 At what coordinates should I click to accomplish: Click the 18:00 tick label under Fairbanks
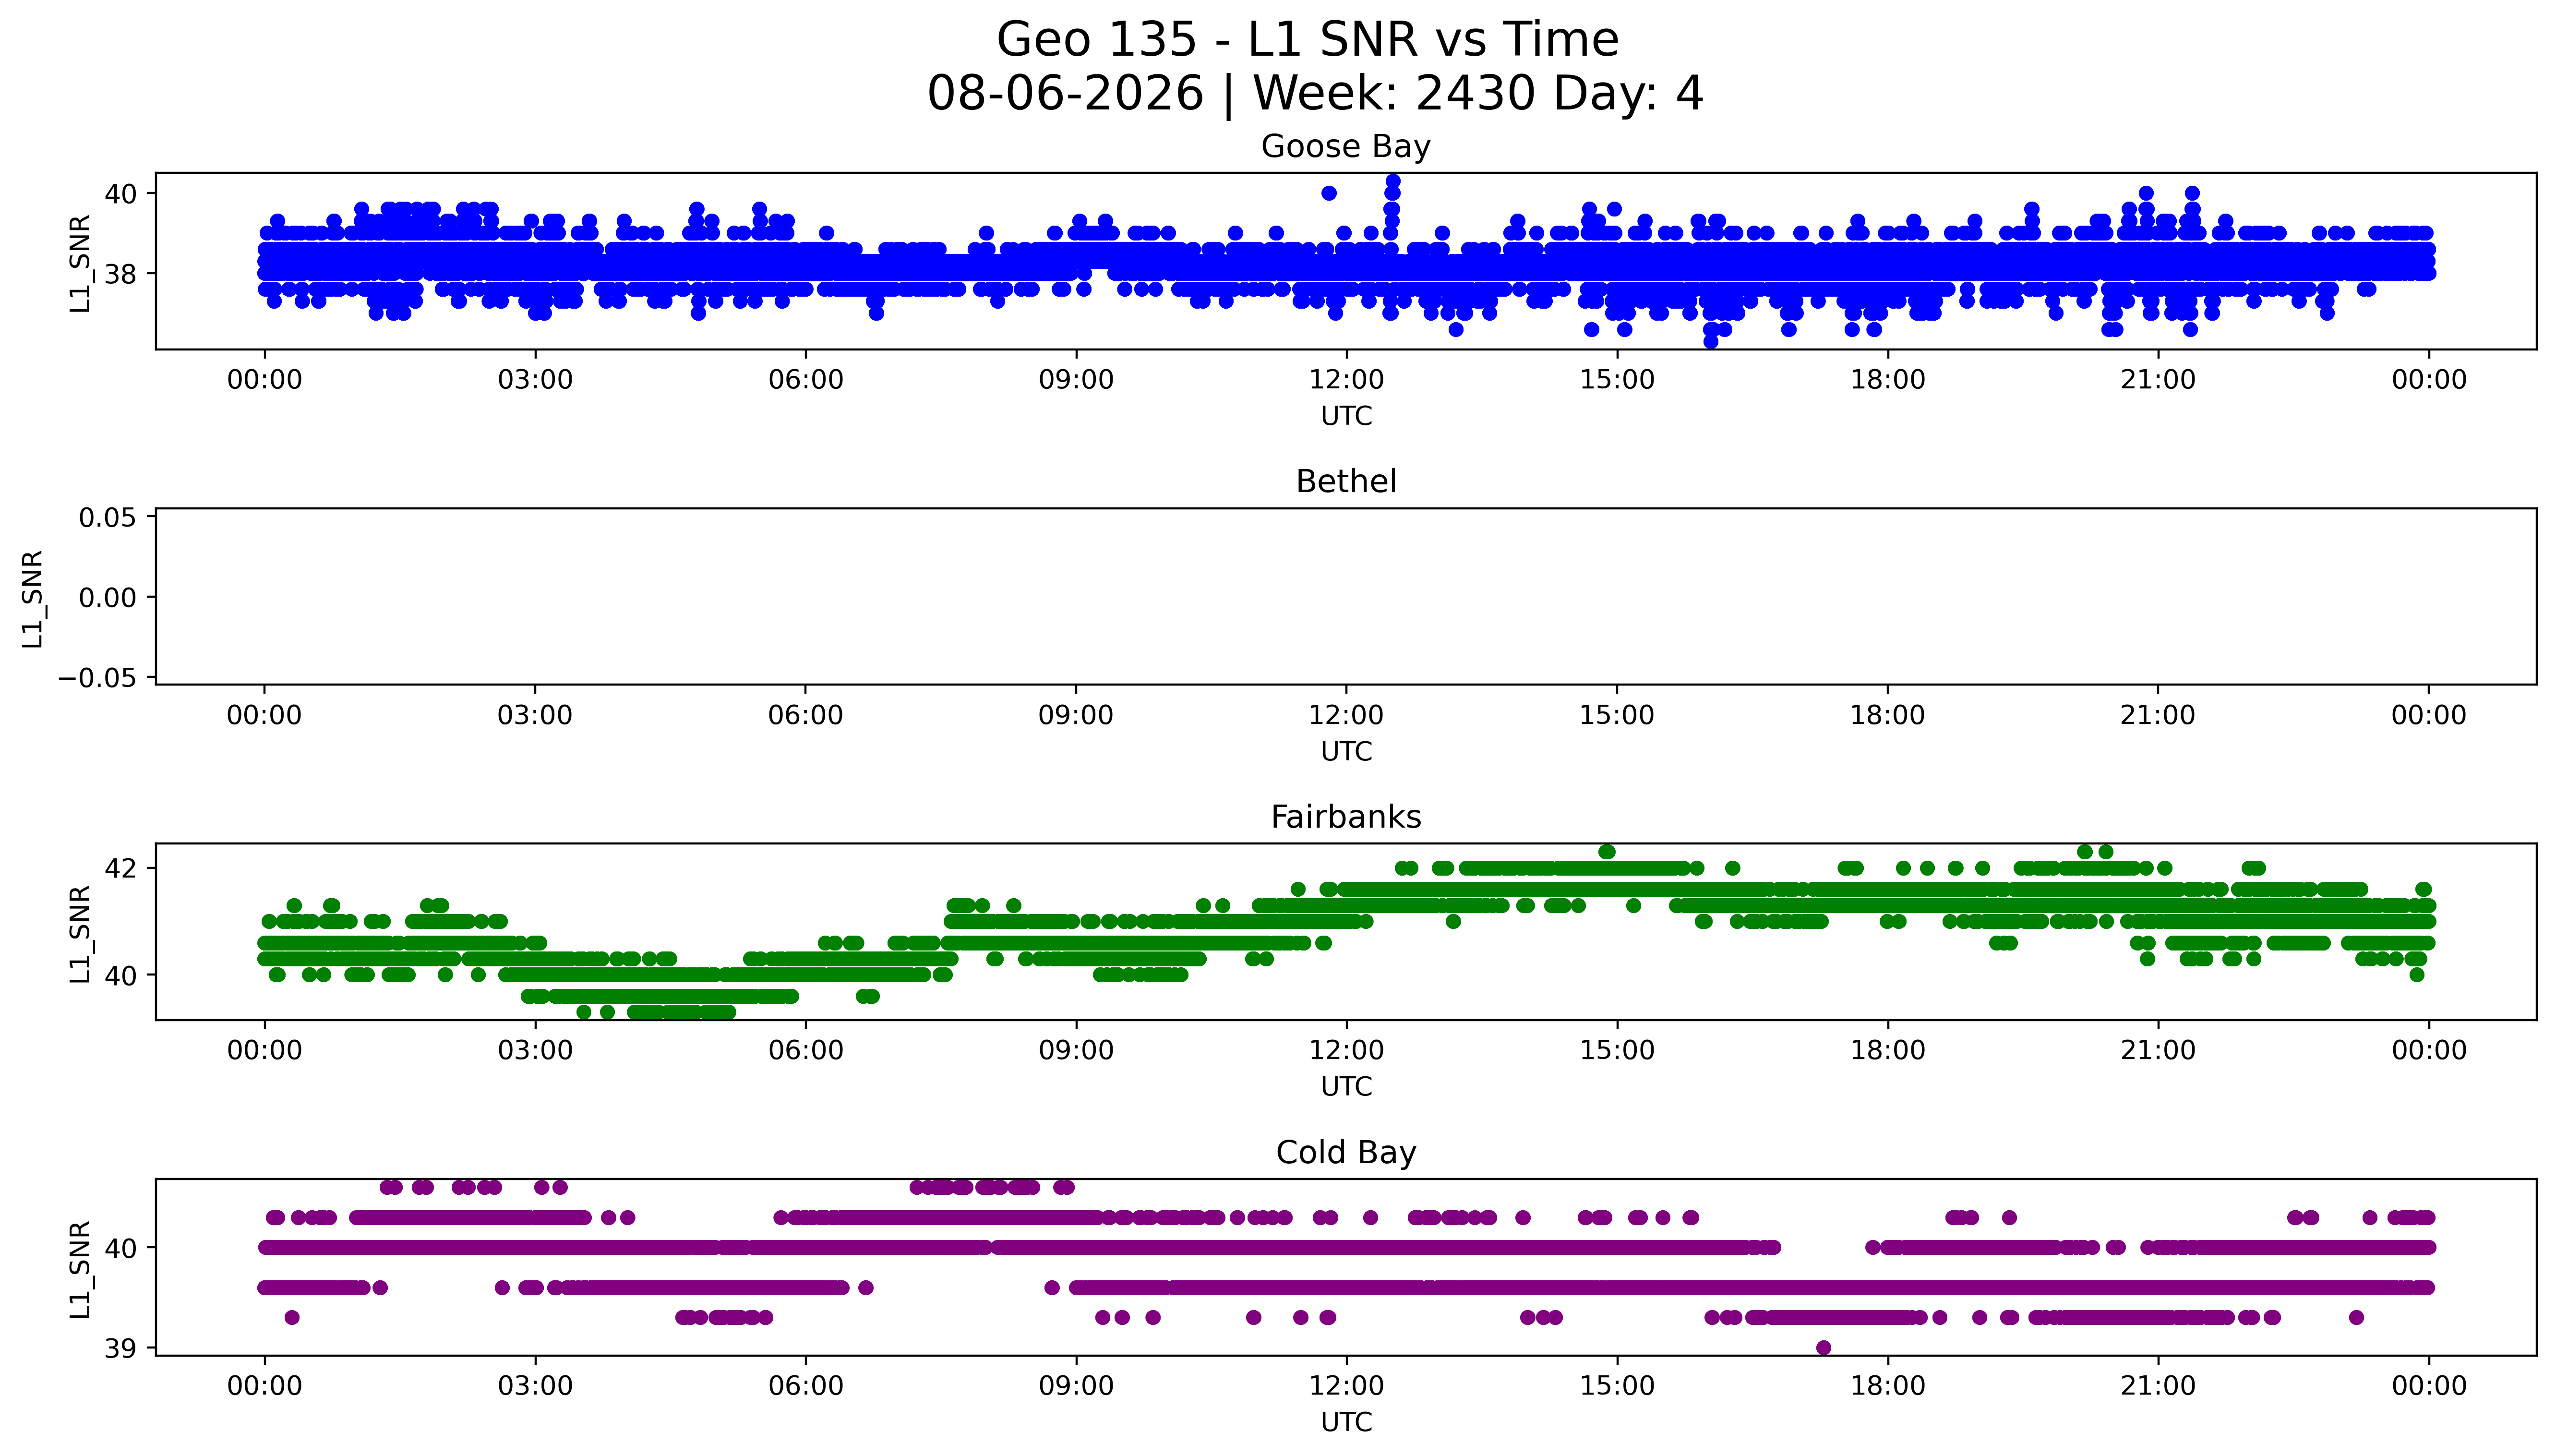tap(1887, 1050)
